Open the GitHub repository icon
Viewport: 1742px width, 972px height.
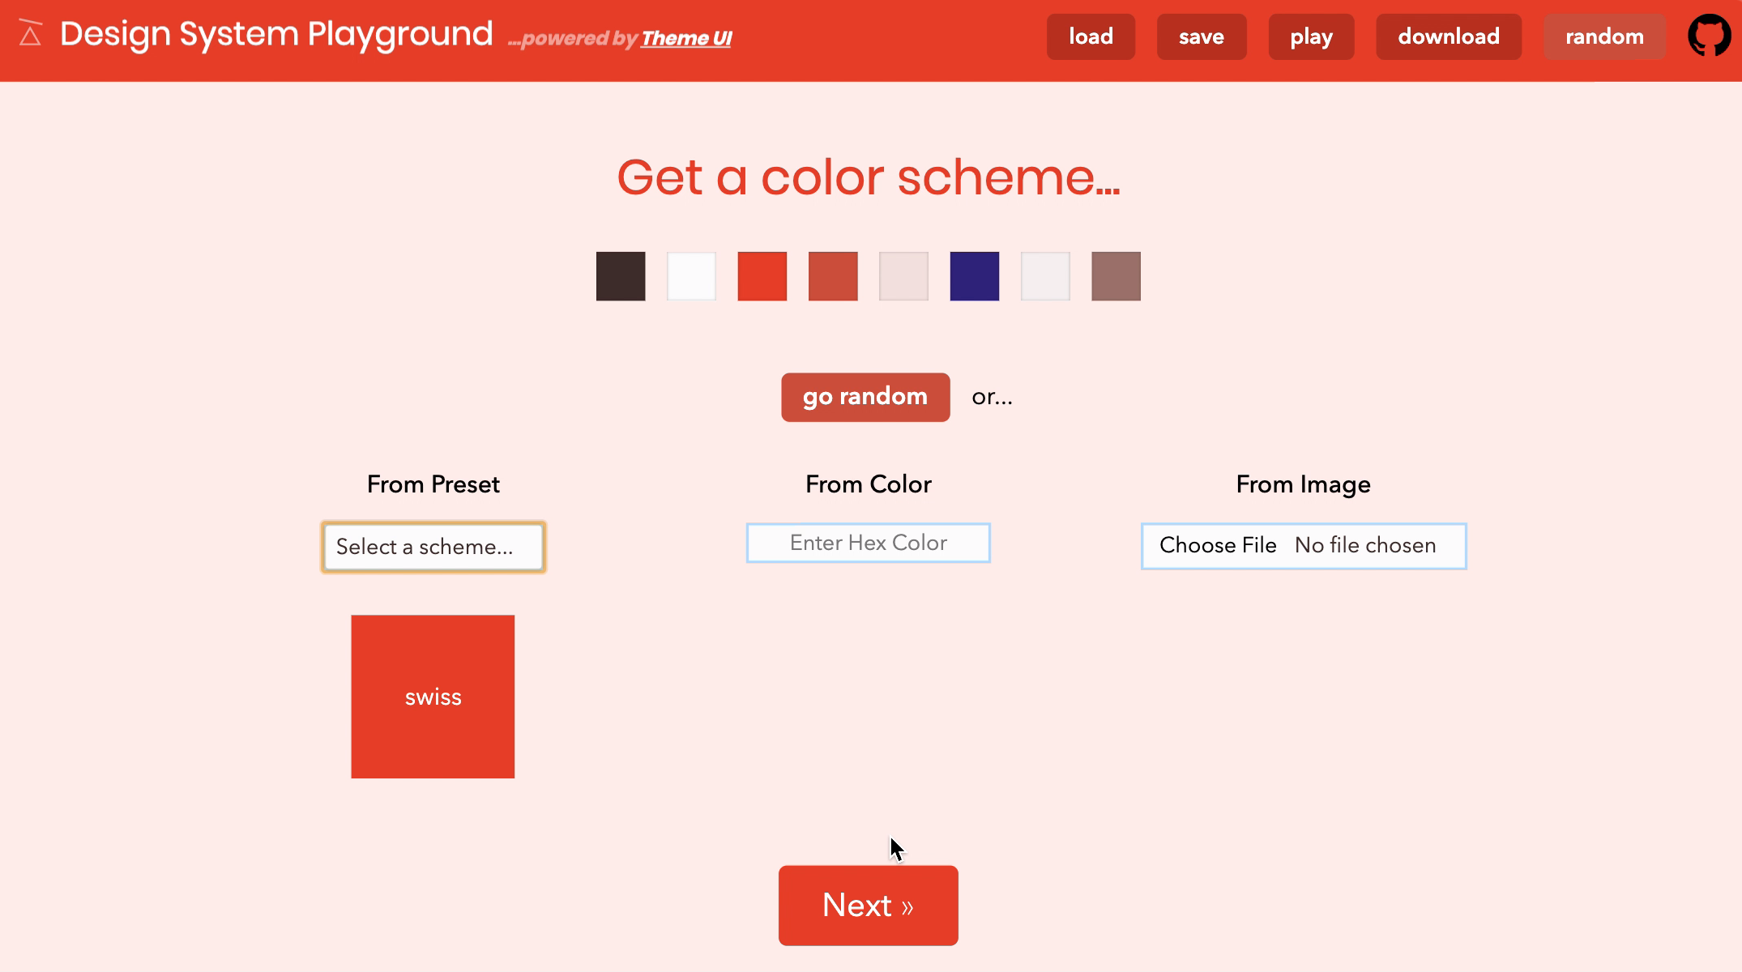pos(1710,36)
